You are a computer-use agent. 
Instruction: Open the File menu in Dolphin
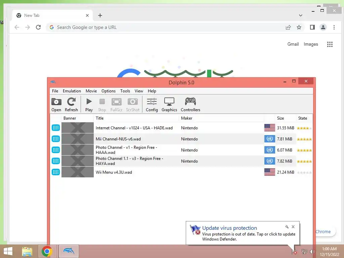click(55, 91)
